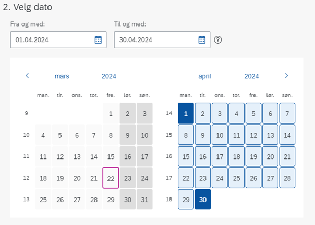The height and width of the screenshot is (225, 315).
Task: Open the april month selector
Action: pos(204,76)
